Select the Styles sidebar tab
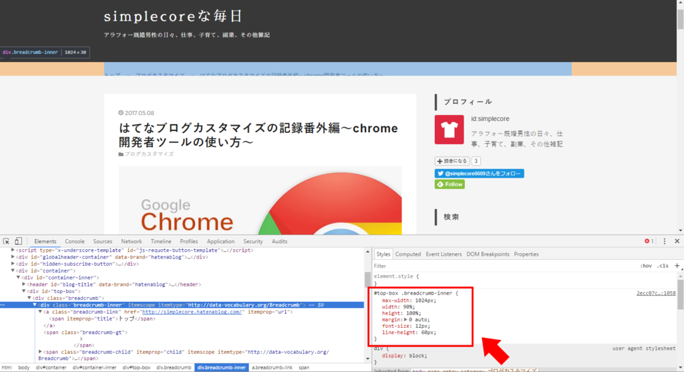Viewport: 684px width, 372px height. [383, 254]
